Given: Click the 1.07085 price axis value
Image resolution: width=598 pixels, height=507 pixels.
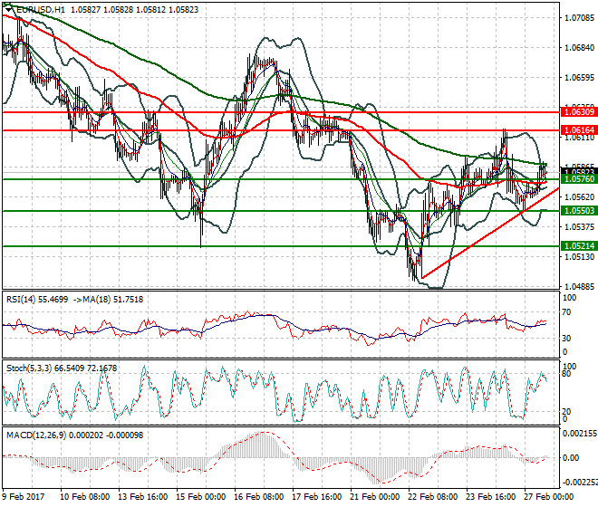Looking at the screenshot, I should coord(579,17).
